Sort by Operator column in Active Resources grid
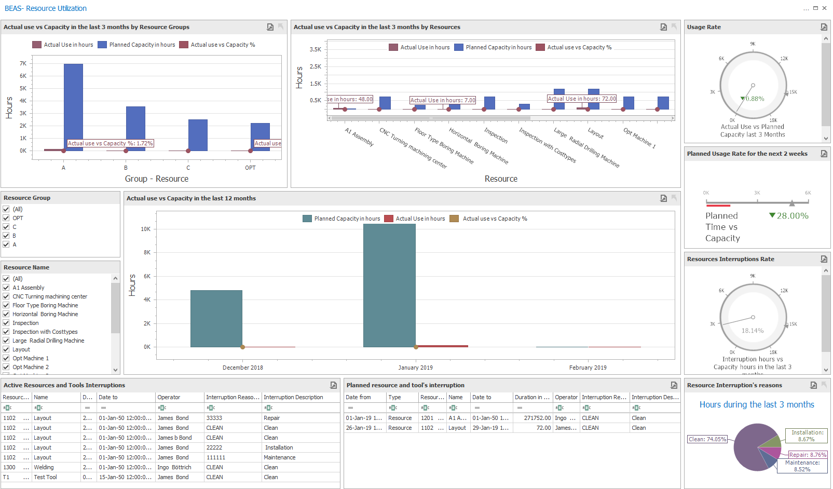Viewport: 833px width, 489px height. click(x=180, y=397)
